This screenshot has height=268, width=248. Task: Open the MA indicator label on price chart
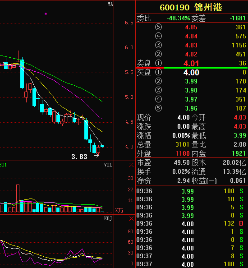[x=110, y=4]
